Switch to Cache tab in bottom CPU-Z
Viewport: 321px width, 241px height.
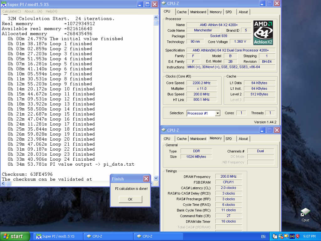coord(182,139)
